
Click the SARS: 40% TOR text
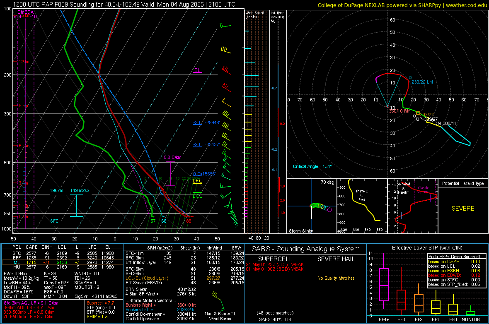[275, 319]
